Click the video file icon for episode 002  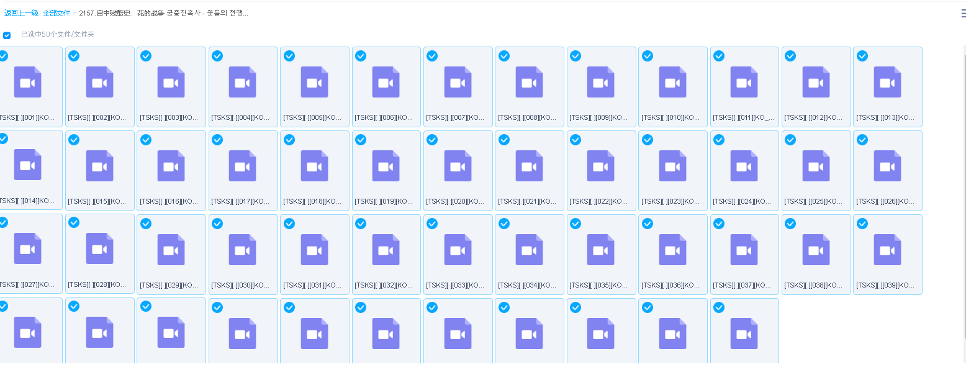[99, 83]
